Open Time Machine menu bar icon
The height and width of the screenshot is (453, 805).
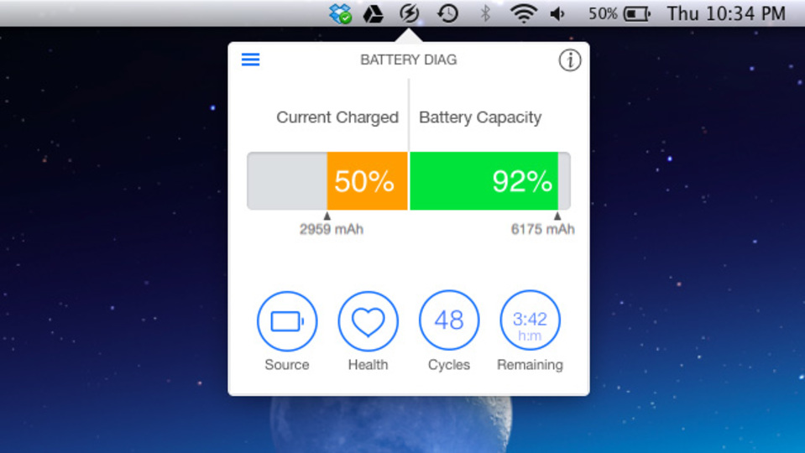(x=447, y=13)
